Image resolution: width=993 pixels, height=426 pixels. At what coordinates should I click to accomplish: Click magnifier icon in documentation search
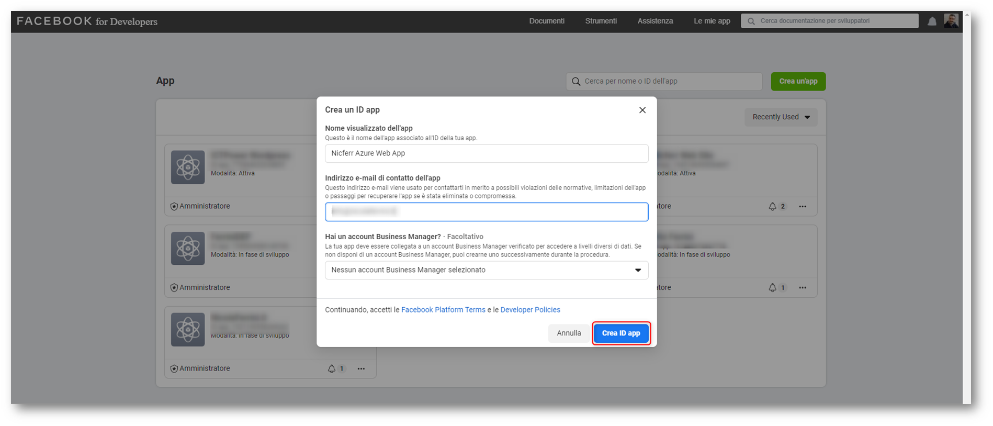(751, 21)
